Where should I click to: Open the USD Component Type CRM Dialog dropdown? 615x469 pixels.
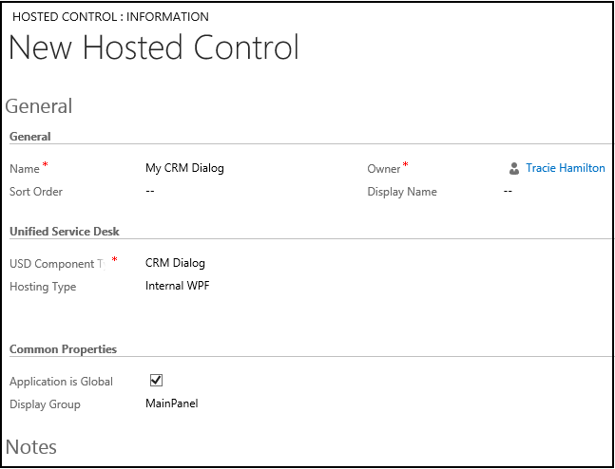coord(175,263)
